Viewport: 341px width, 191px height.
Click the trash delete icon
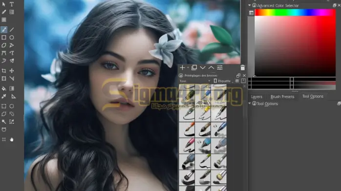[x=243, y=67]
